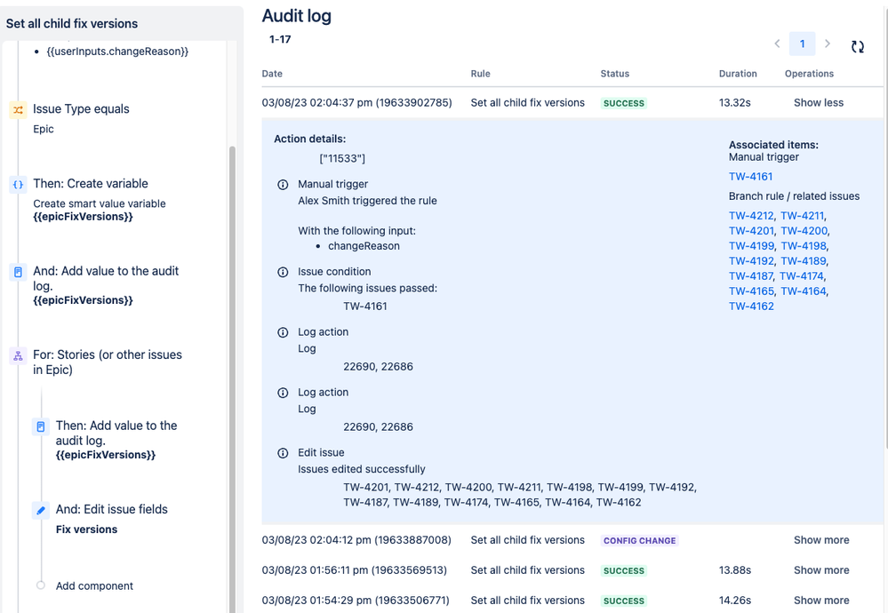The image size is (888, 613).
Task: Click the Date column header
Action: pos(272,74)
